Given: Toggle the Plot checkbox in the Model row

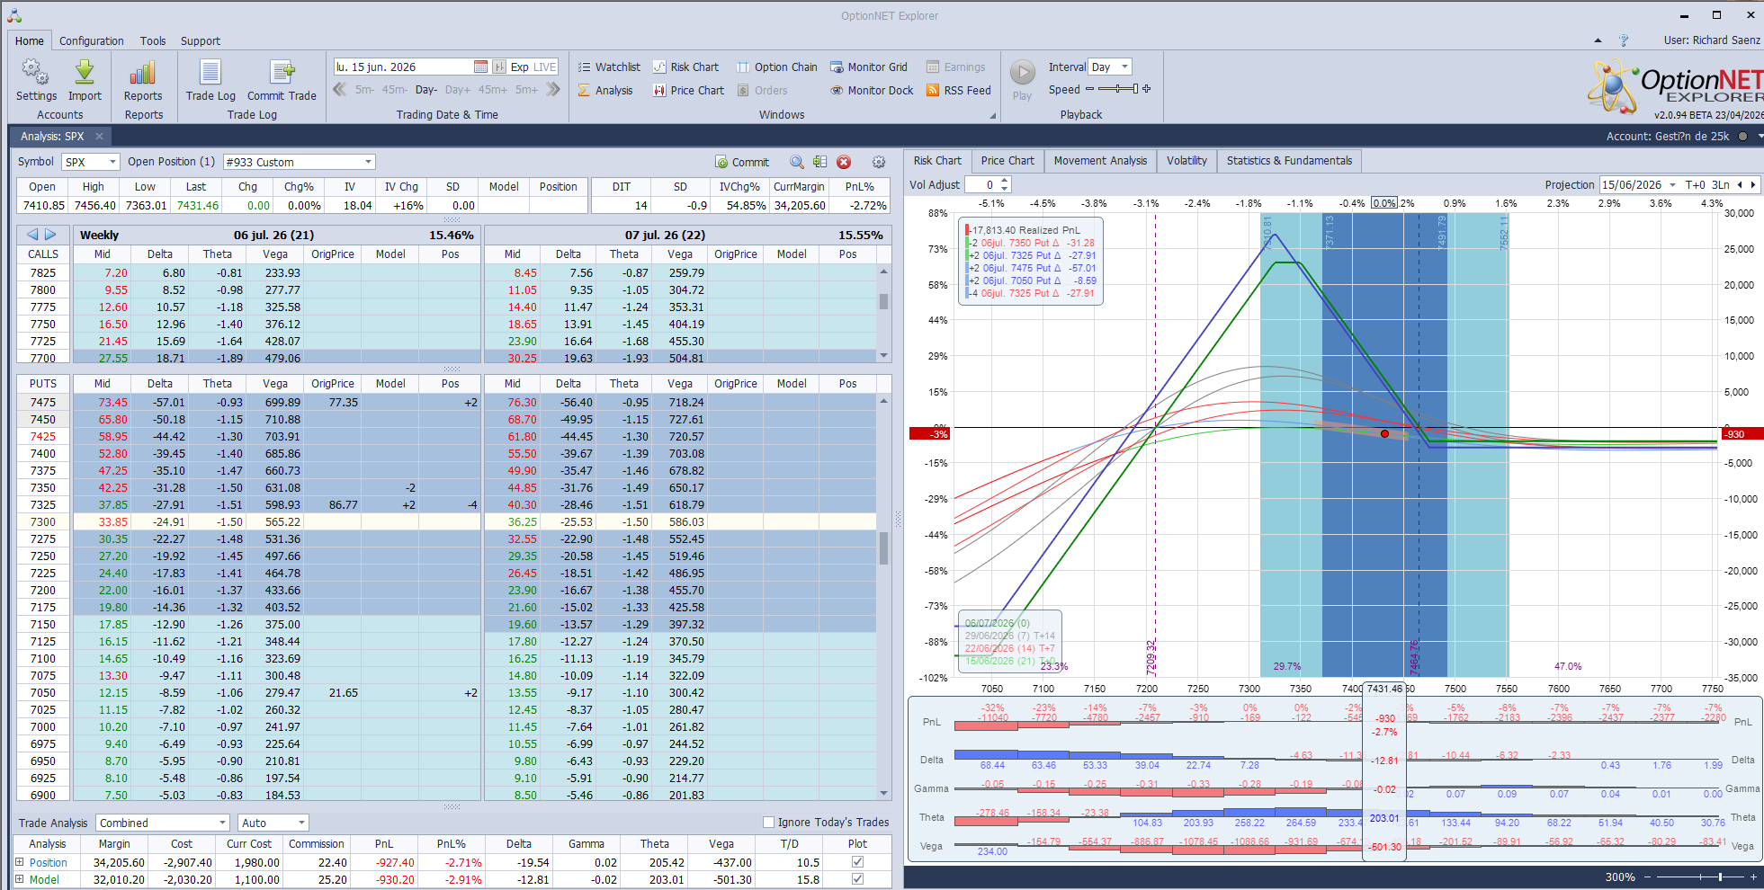Looking at the screenshot, I should [857, 879].
